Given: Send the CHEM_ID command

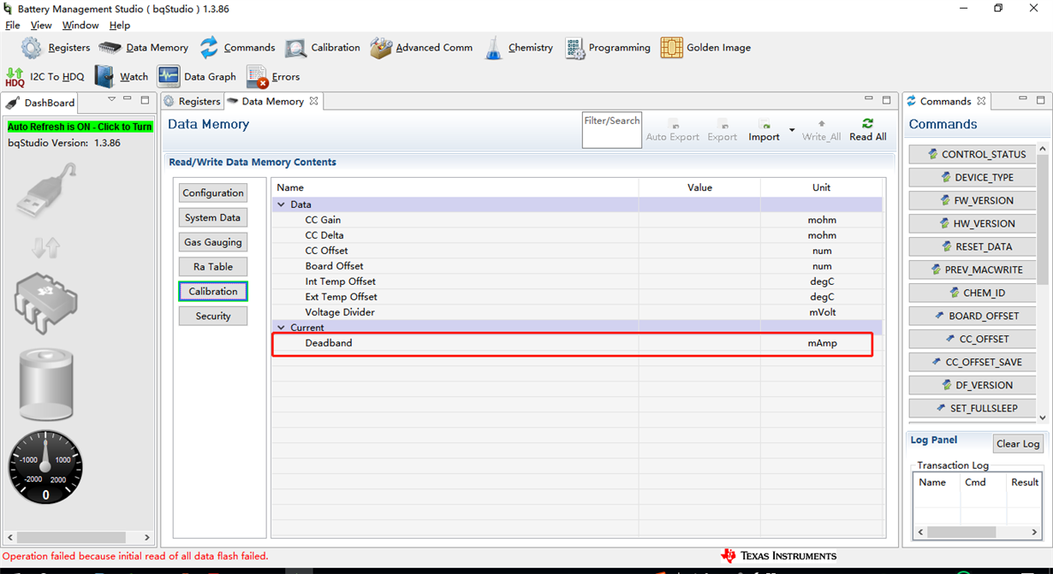Looking at the screenshot, I should tap(972, 293).
